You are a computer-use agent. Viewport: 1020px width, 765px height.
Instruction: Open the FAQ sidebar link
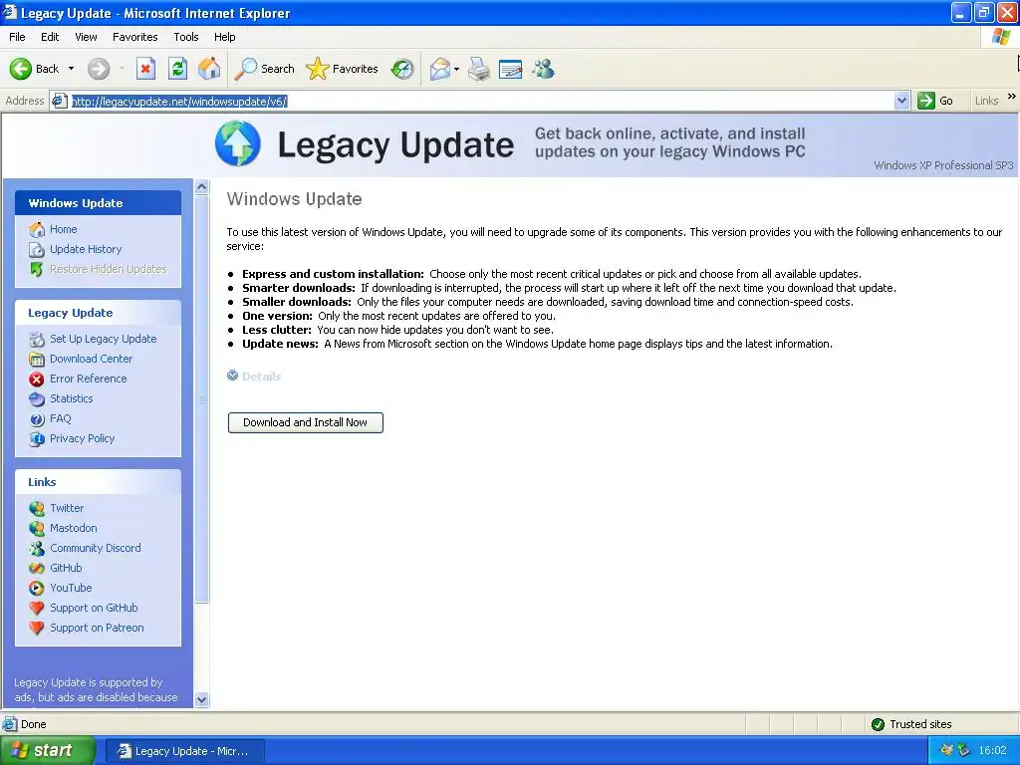(x=61, y=419)
